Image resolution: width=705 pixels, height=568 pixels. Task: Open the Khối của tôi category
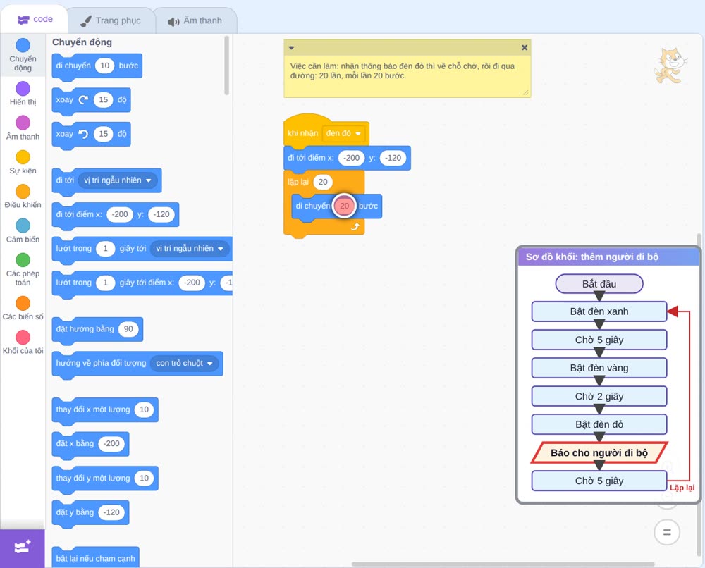pos(23,342)
